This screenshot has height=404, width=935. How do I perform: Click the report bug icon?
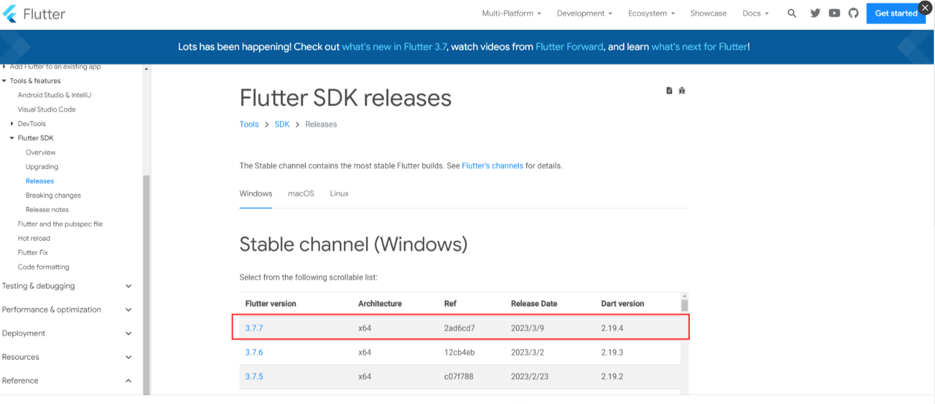click(682, 91)
